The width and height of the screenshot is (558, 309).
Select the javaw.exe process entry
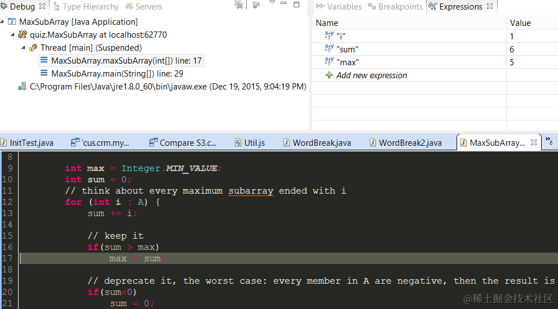pos(168,87)
